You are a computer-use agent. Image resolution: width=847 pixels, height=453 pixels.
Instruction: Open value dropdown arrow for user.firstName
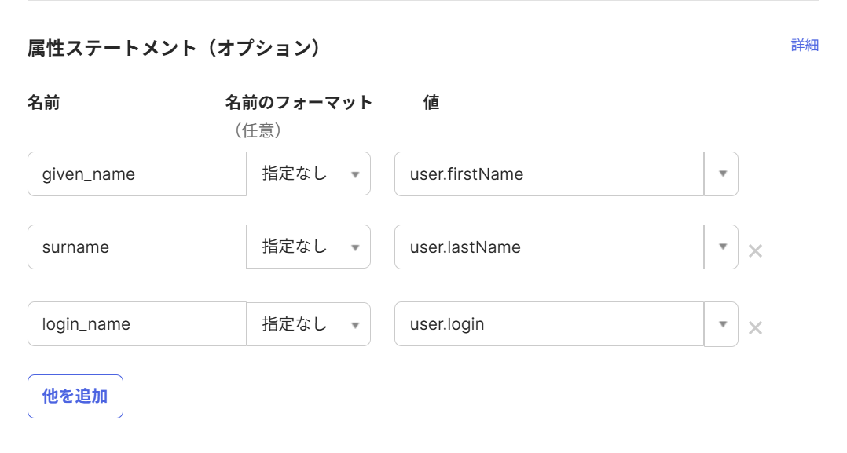pos(722,174)
